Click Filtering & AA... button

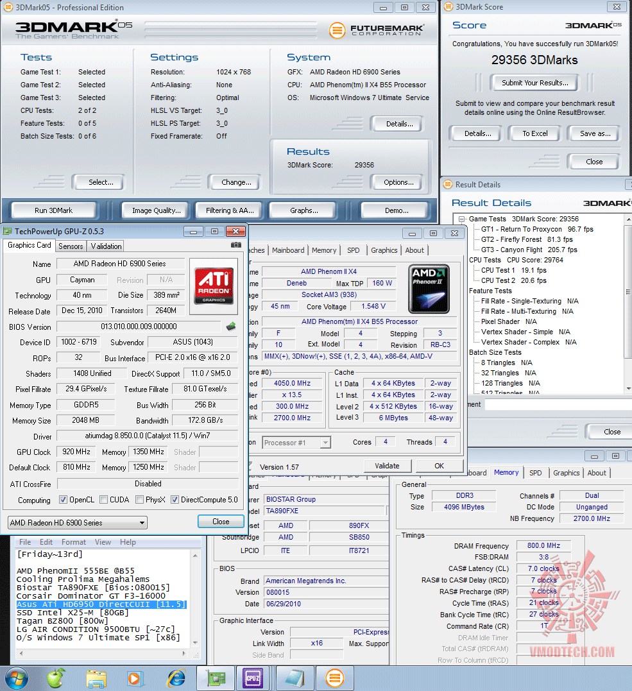(x=230, y=210)
